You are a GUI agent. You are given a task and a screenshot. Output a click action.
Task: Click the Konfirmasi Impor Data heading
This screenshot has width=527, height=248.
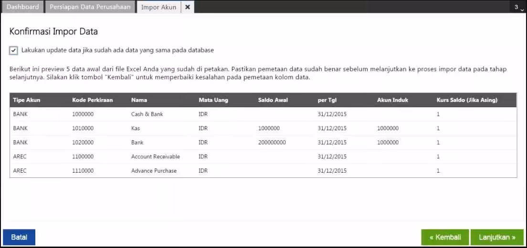coord(53,32)
